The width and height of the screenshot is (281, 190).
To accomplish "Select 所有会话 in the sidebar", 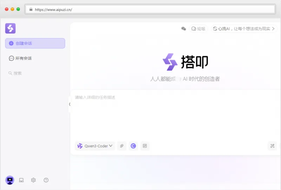I will pyautogui.click(x=23, y=58).
